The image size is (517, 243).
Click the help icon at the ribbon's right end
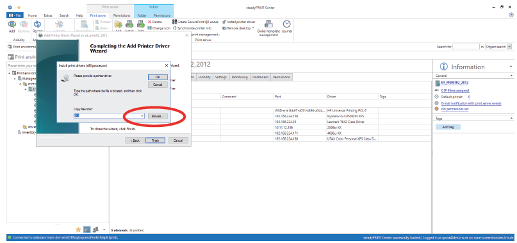(511, 15)
